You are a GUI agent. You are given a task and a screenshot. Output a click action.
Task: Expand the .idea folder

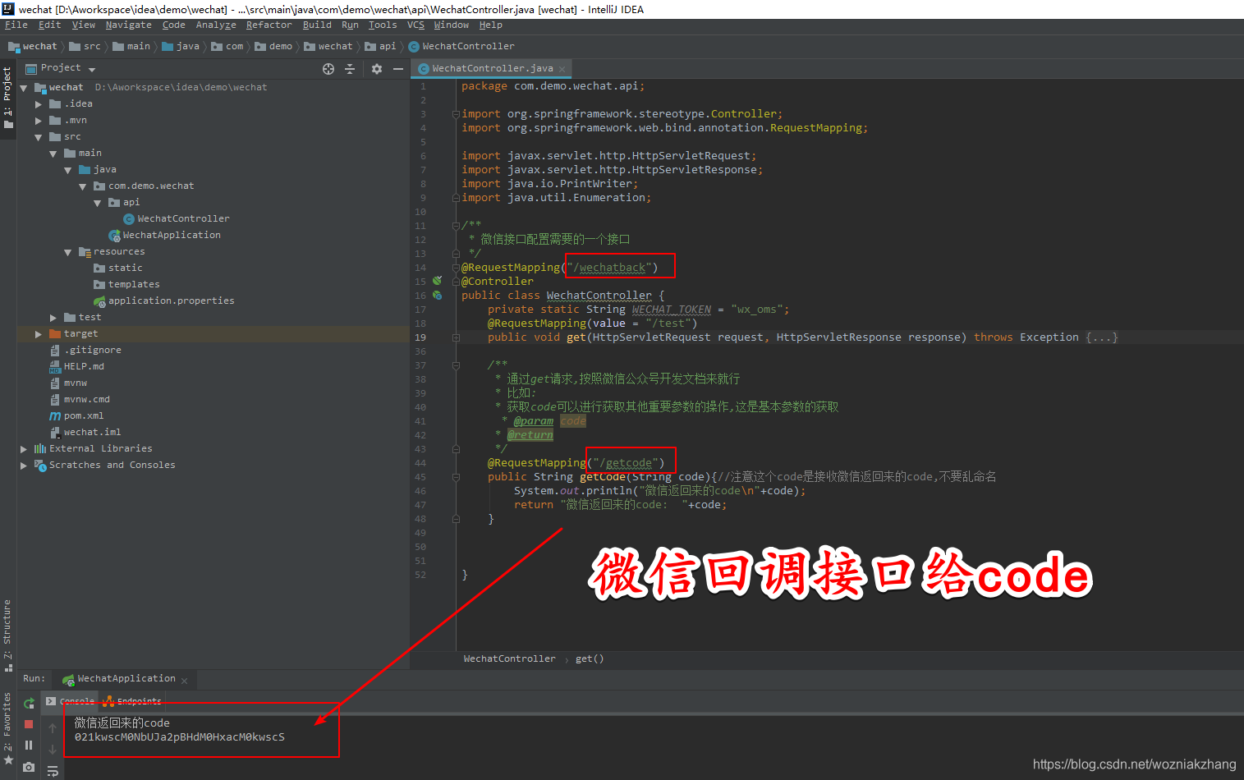pos(39,104)
